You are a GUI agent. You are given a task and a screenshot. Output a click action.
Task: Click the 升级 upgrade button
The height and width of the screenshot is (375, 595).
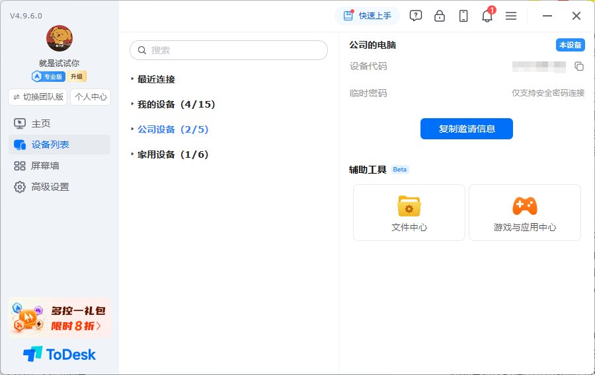[x=77, y=77]
